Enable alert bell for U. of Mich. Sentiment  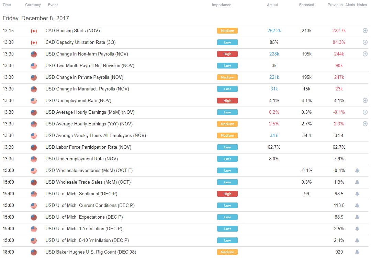pyautogui.click(x=357, y=194)
